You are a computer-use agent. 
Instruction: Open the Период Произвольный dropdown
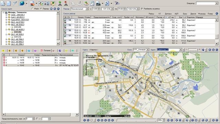80,9
